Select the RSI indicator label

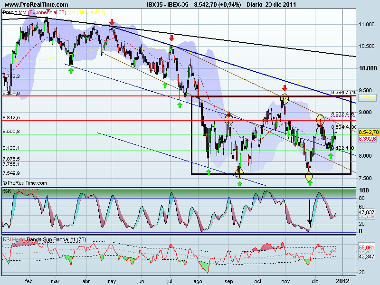[x=7, y=240]
